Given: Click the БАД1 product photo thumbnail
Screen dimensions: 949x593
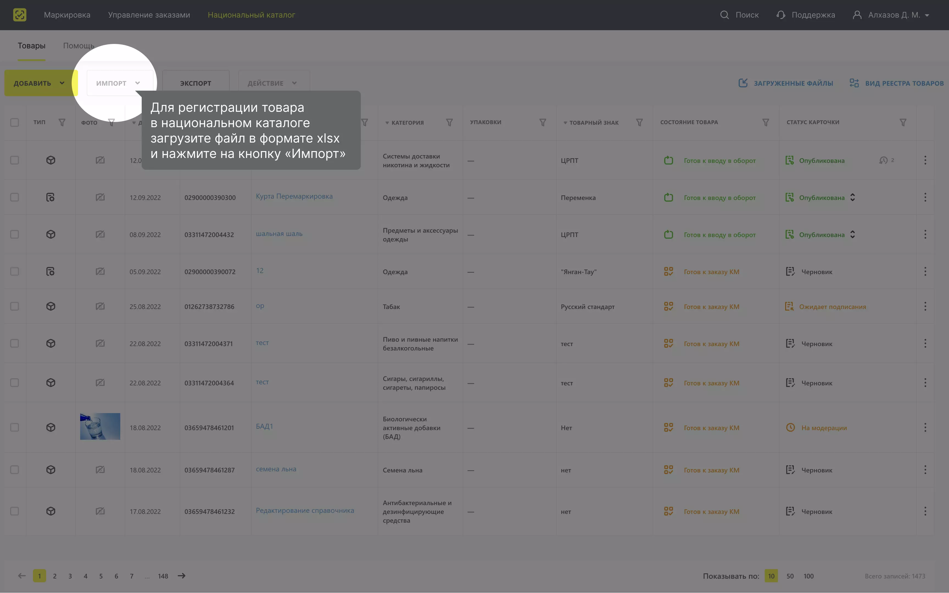Looking at the screenshot, I should (x=100, y=426).
